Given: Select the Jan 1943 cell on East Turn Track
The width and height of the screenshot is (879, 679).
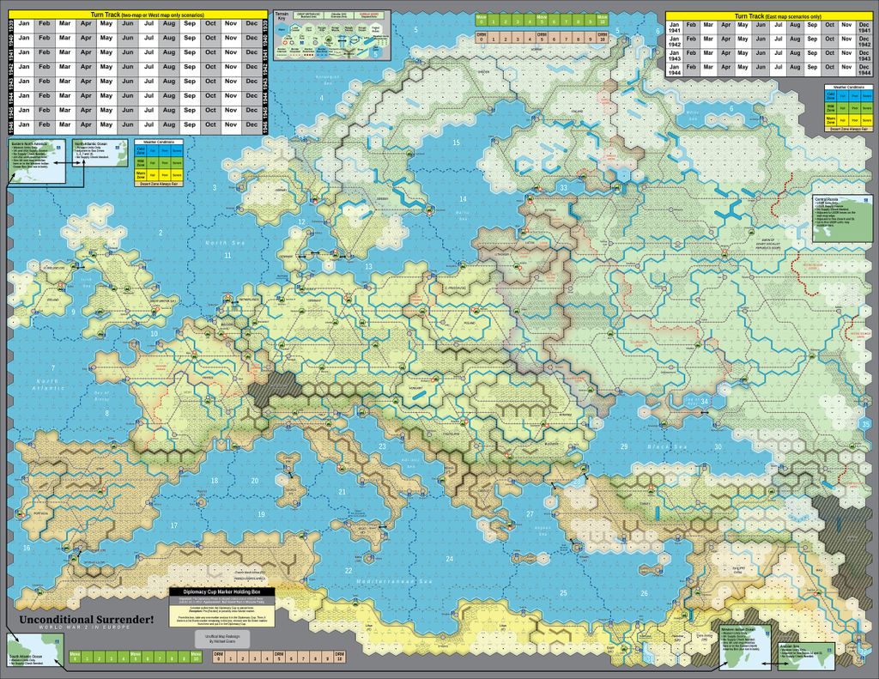Looking at the screenshot, I should click(675, 56).
